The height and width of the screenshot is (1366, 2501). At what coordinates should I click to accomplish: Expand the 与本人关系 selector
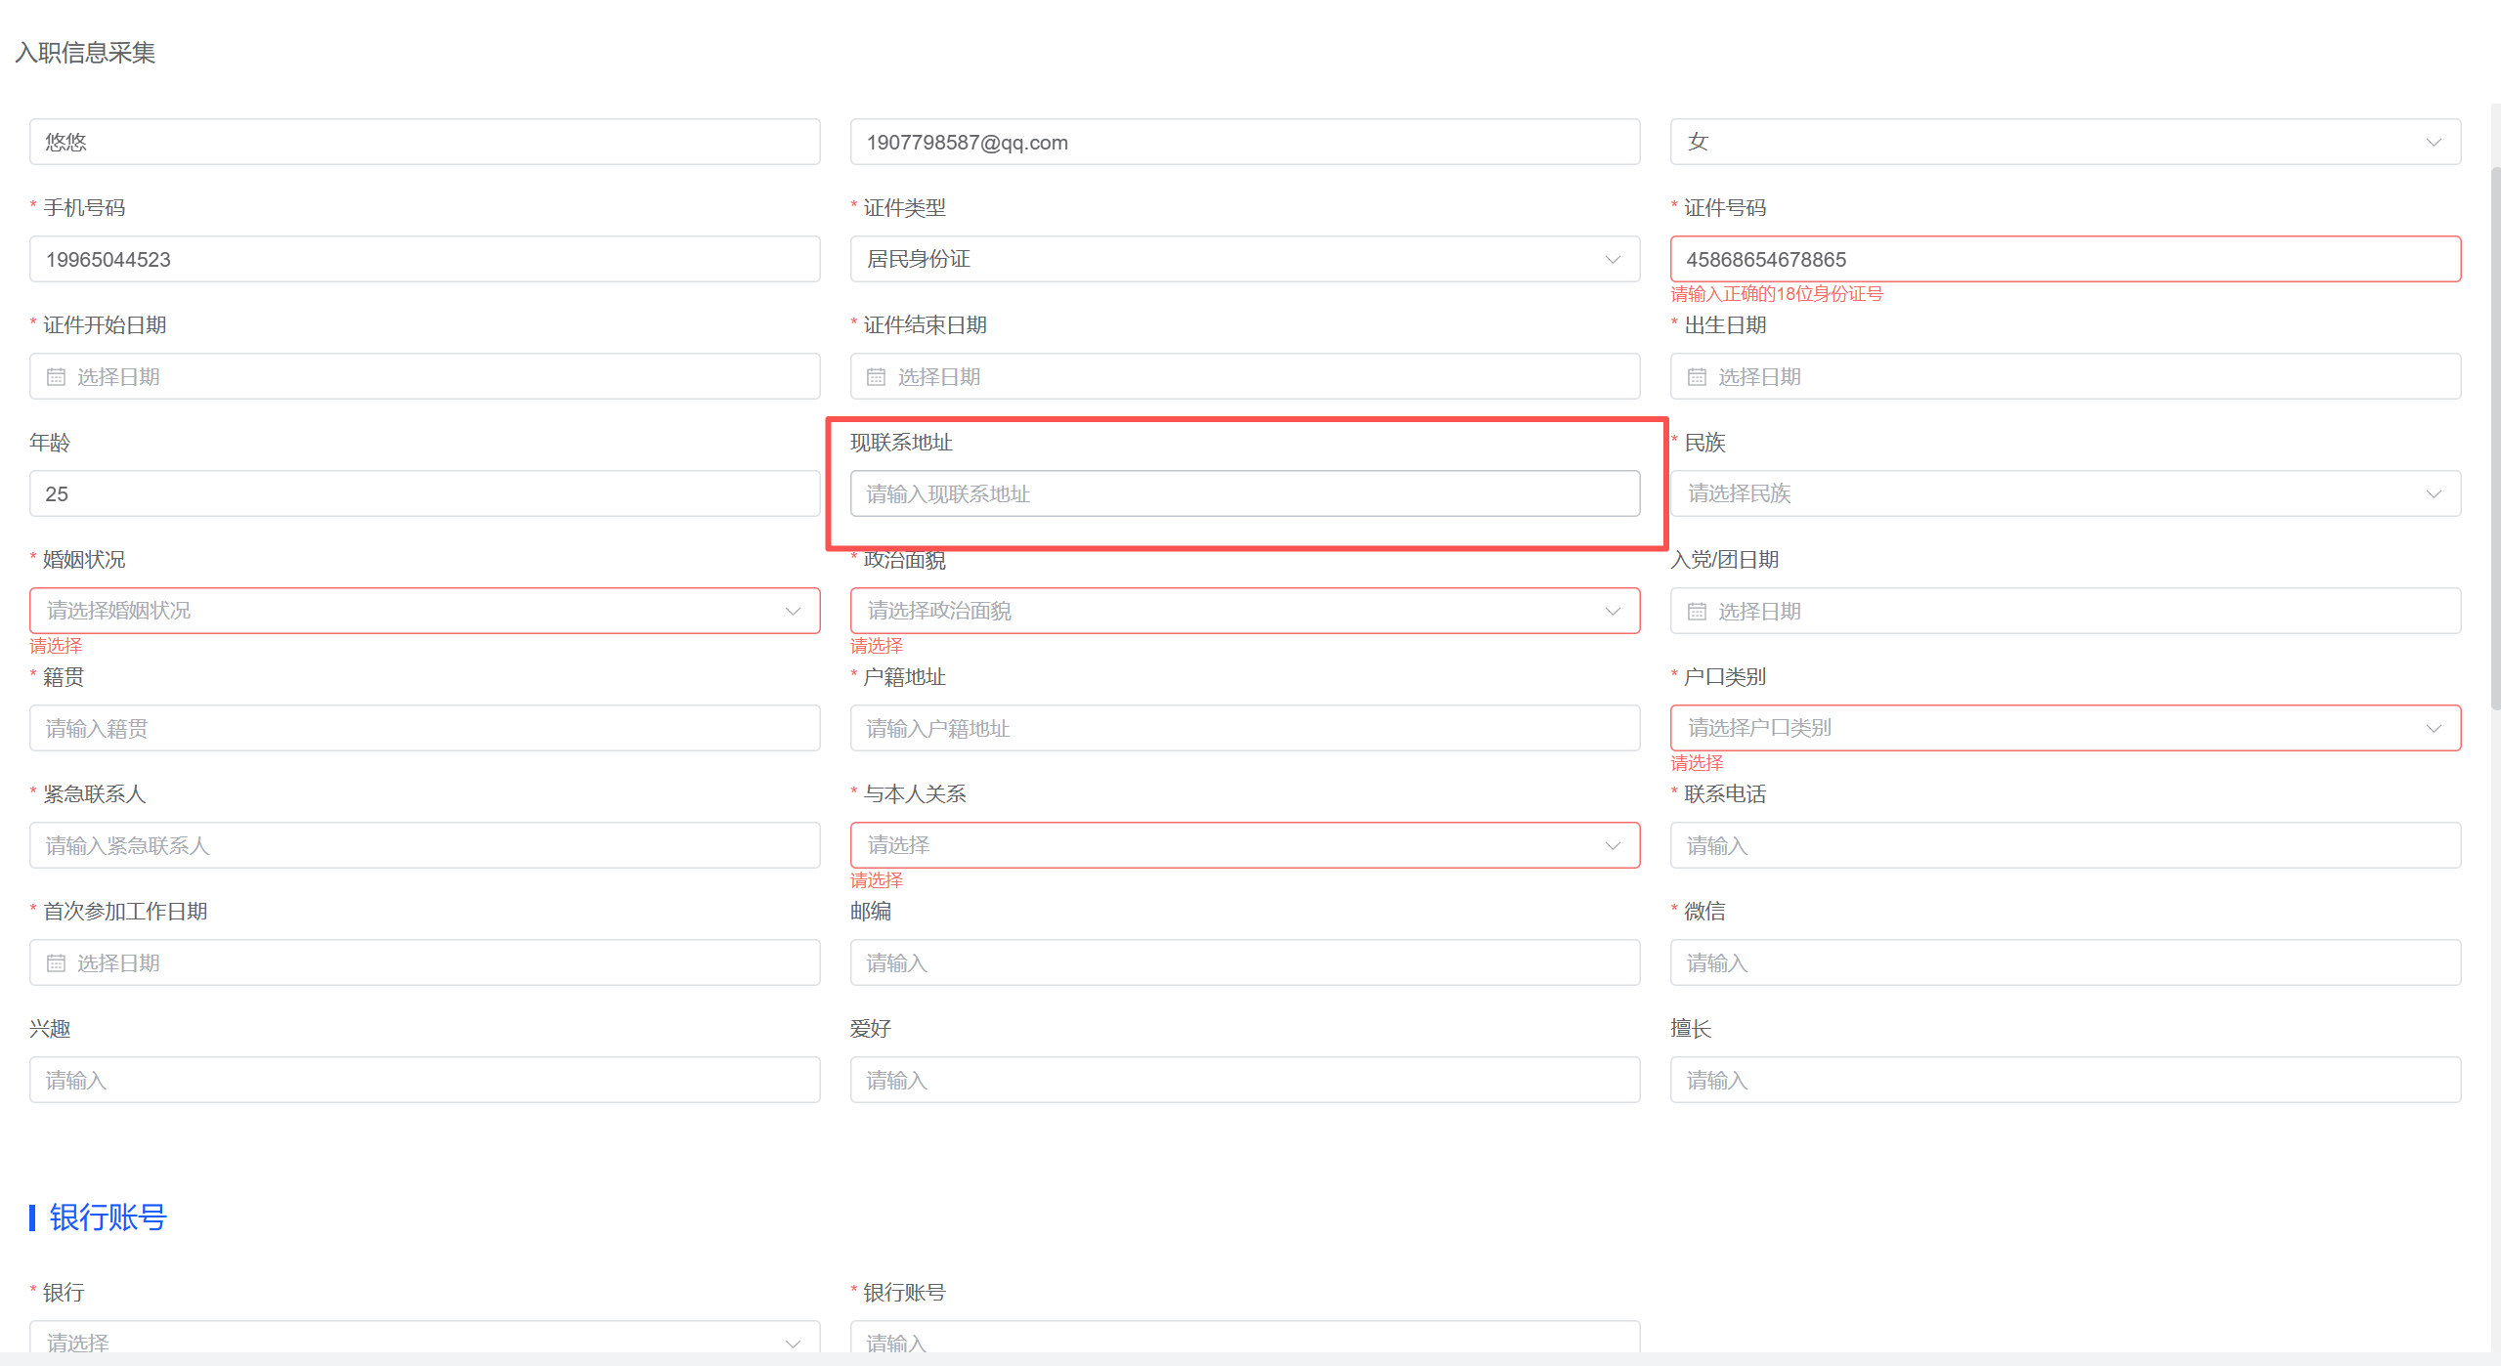coord(1244,845)
